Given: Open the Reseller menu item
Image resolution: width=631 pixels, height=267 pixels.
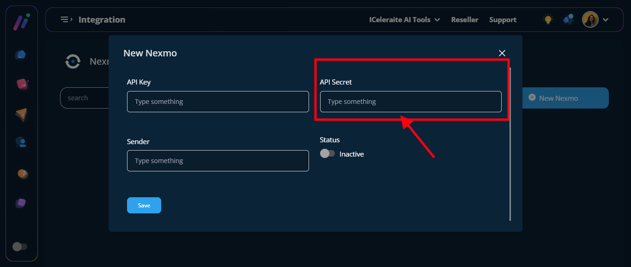Looking at the screenshot, I should coord(464,20).
